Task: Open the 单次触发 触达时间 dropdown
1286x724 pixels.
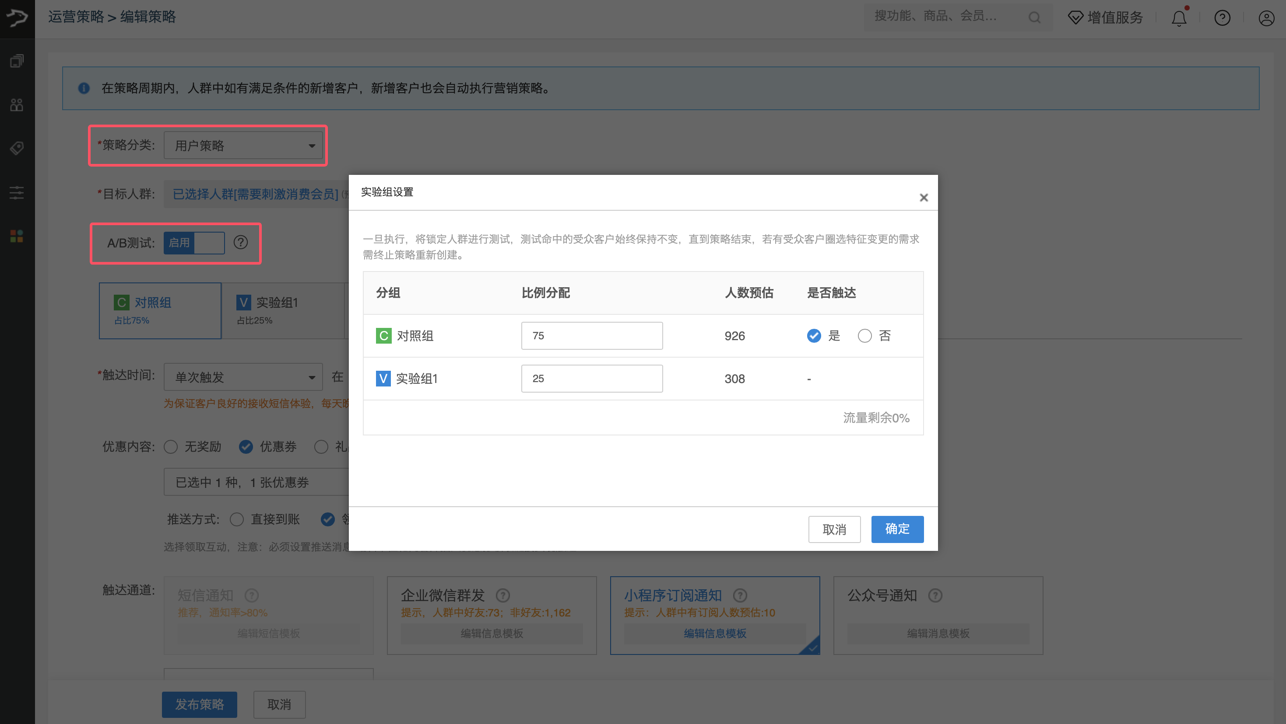Action: (243, 377)
